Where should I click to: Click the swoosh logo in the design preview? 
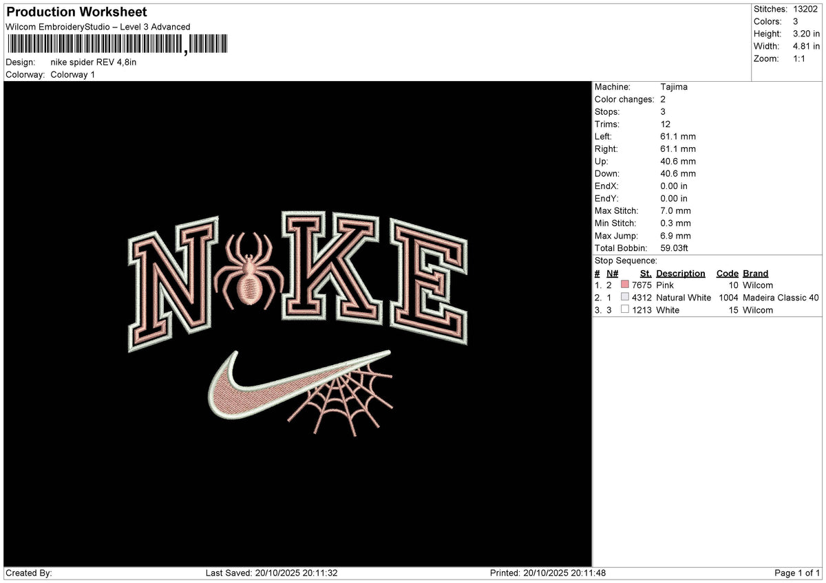click(x=298, y=386)
